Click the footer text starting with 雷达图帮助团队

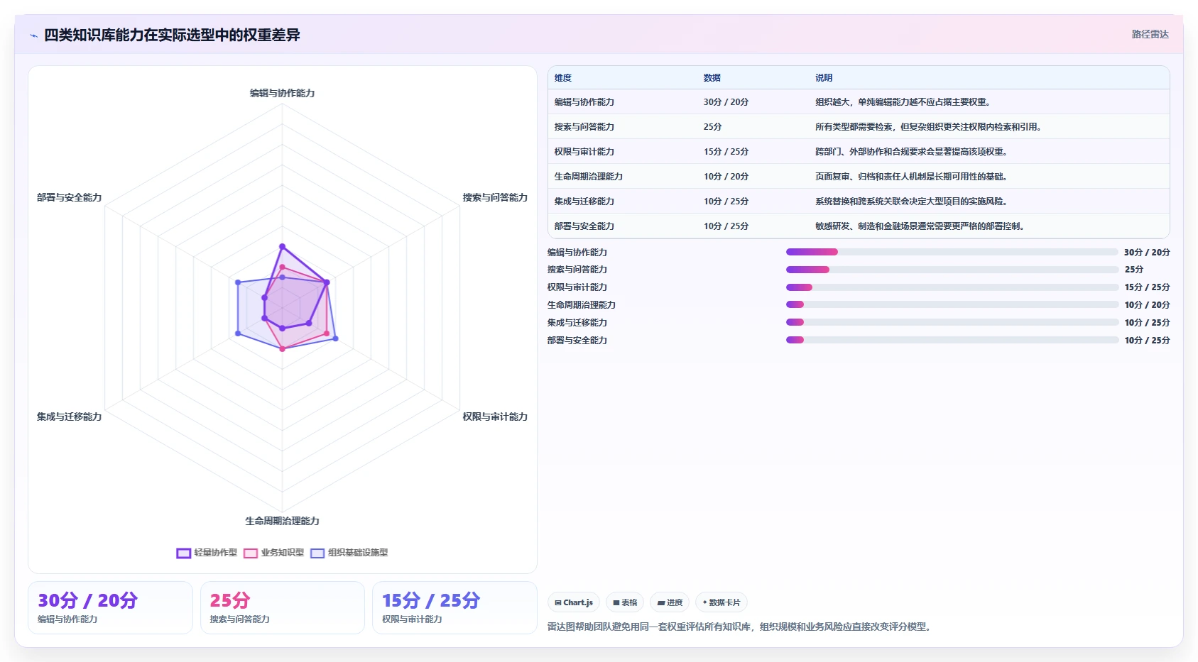click(x=741, y=627)
